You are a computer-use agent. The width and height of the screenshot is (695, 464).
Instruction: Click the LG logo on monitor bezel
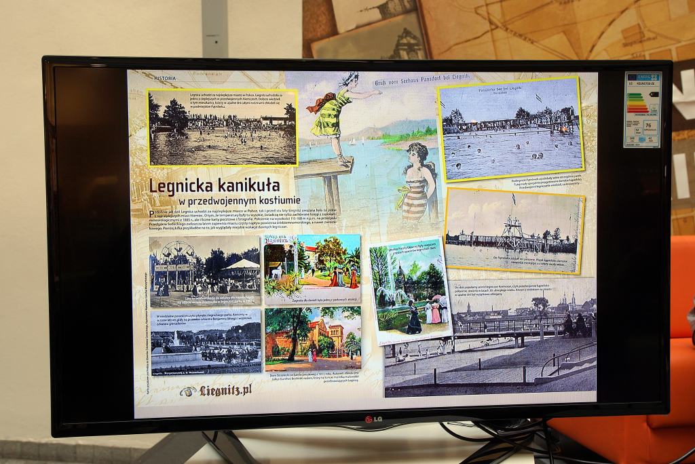pyautogui.click(x=373, y=419)
